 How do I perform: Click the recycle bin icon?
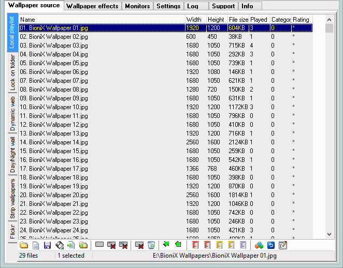pyautogui.click(x=151, y=245)
